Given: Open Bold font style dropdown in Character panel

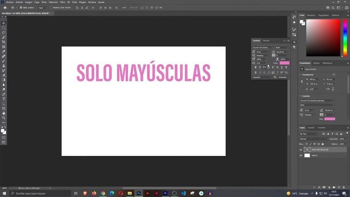Looking at the screenshot, I should [x=282, y=48].
